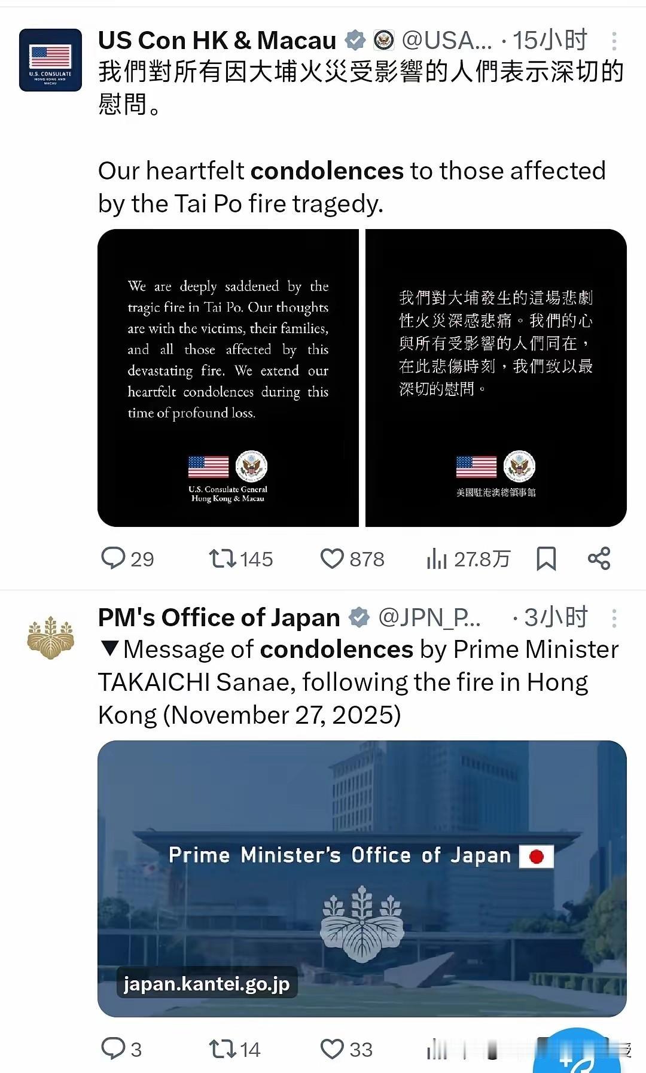Open PM's Office of Japan avatar
Image resolution: width=646 pixels, height=1073 pixels.
pos(50,638)
